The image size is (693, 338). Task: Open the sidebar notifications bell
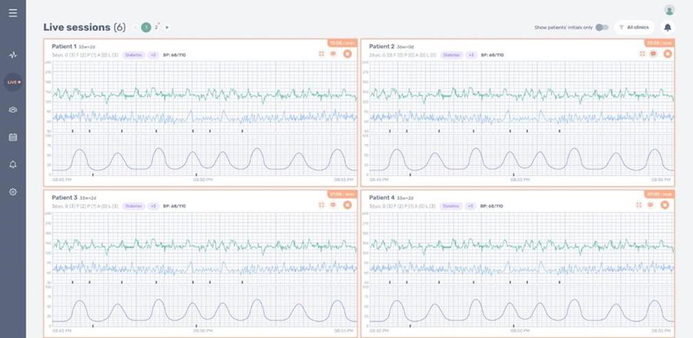[13, 165]
